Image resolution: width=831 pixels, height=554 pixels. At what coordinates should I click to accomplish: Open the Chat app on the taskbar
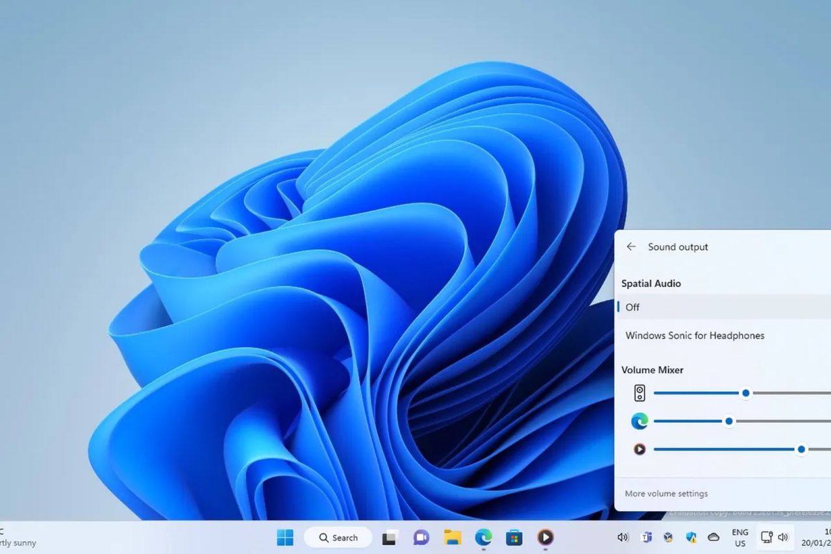[421, 537]
